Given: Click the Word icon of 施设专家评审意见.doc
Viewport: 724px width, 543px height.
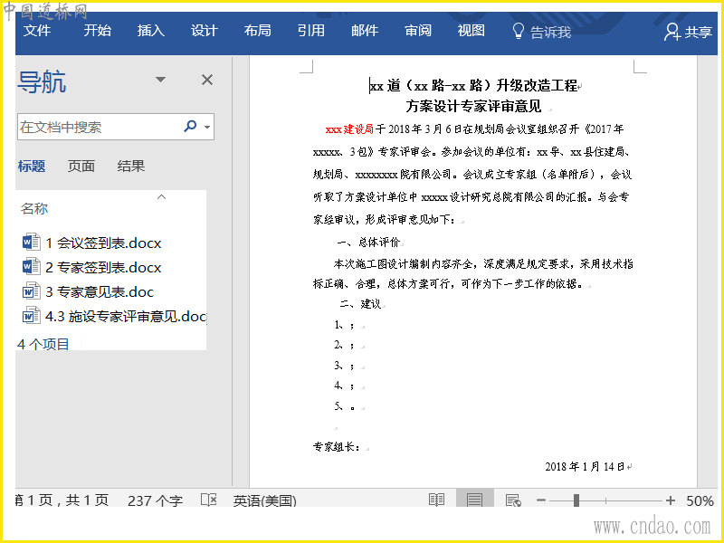Looking at the screenshot, I should click(31, 316).
